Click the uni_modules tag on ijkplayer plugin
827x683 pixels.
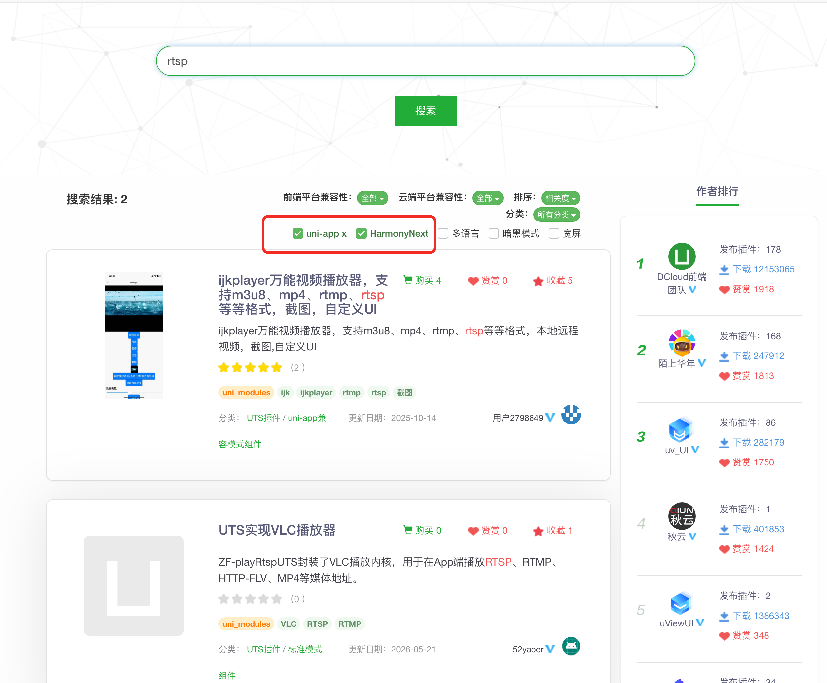click(246, 393)
